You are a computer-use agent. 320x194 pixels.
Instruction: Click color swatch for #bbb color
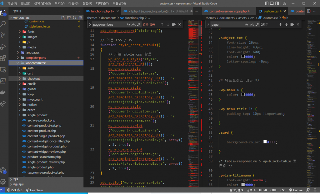243,184
